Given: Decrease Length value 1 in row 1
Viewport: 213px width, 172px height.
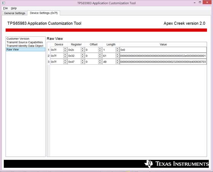Looking at the screenshot, I should point(118,51).
